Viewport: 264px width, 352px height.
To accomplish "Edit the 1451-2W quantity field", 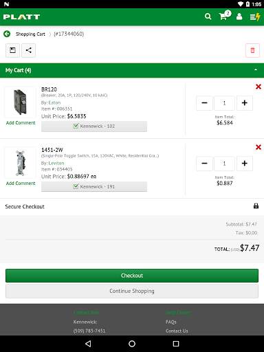I will (224, 164).
